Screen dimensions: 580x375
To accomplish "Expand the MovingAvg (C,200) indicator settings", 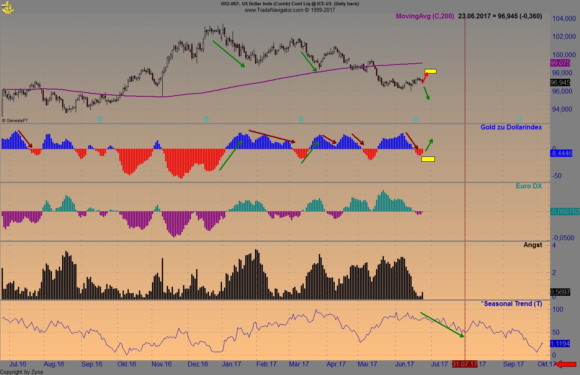I will pyautogui.click(x=425, y=16).
